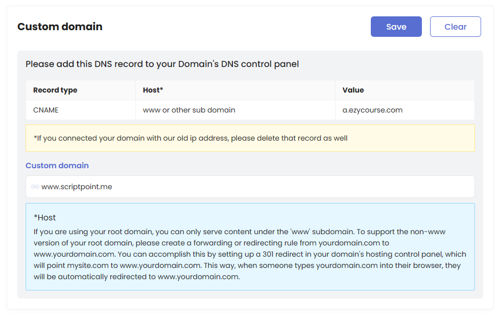Click the yellow old ip address notice
The height and width of the screenshot is (316, 499).
pyautogui.click(x=250, y=138)
